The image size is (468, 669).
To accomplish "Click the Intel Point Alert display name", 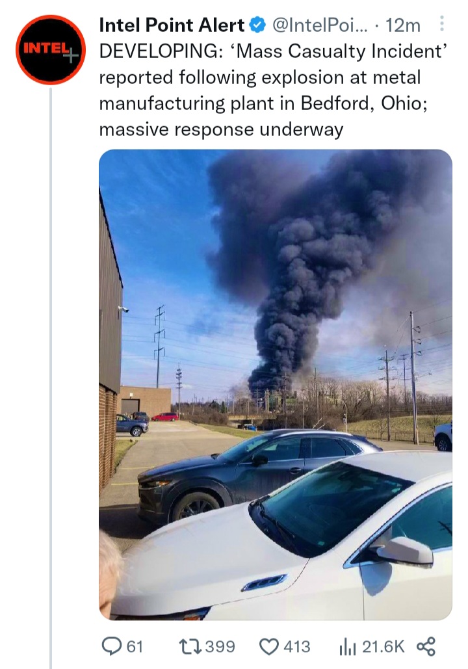I will [x=172, y=25].
